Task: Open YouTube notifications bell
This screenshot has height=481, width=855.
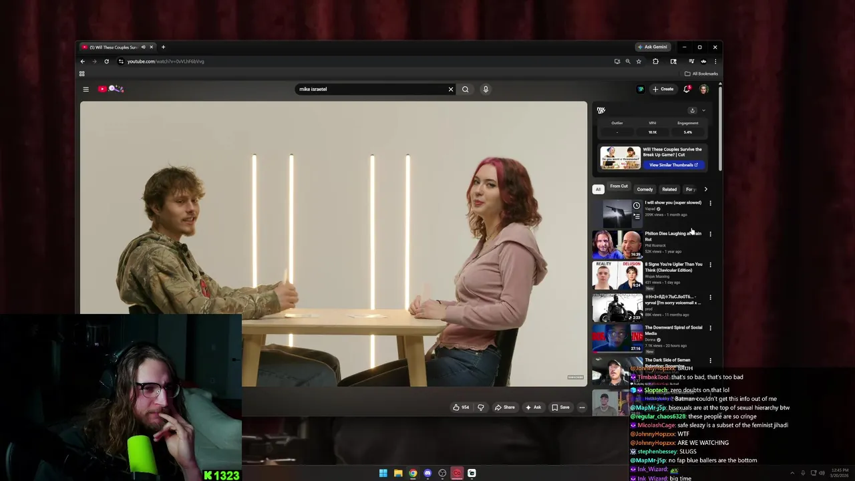Action: [x=687, y=89]
